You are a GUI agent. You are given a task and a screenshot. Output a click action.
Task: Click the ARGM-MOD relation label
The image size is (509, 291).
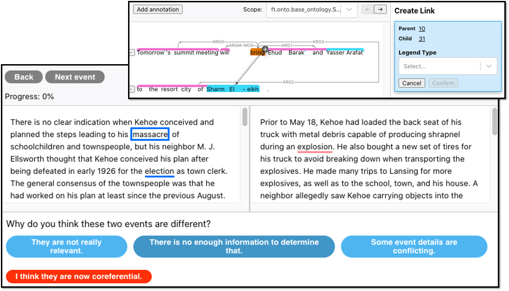coord(241,46)
